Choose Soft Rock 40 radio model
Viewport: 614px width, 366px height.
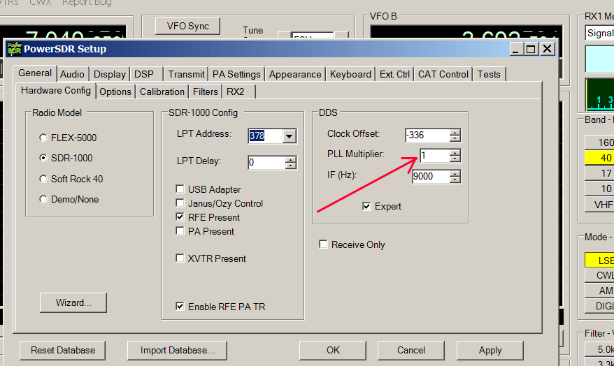(44, 179)
